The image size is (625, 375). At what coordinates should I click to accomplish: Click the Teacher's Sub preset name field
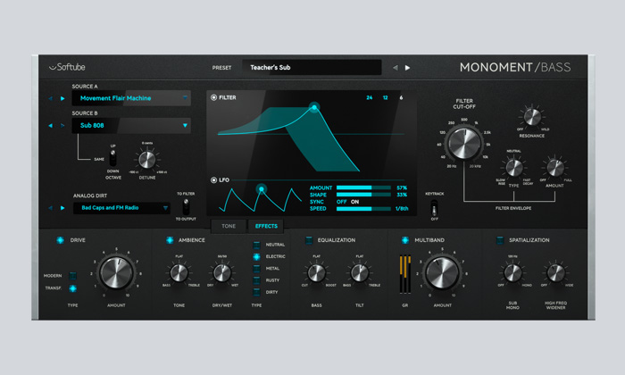[312, 67]
